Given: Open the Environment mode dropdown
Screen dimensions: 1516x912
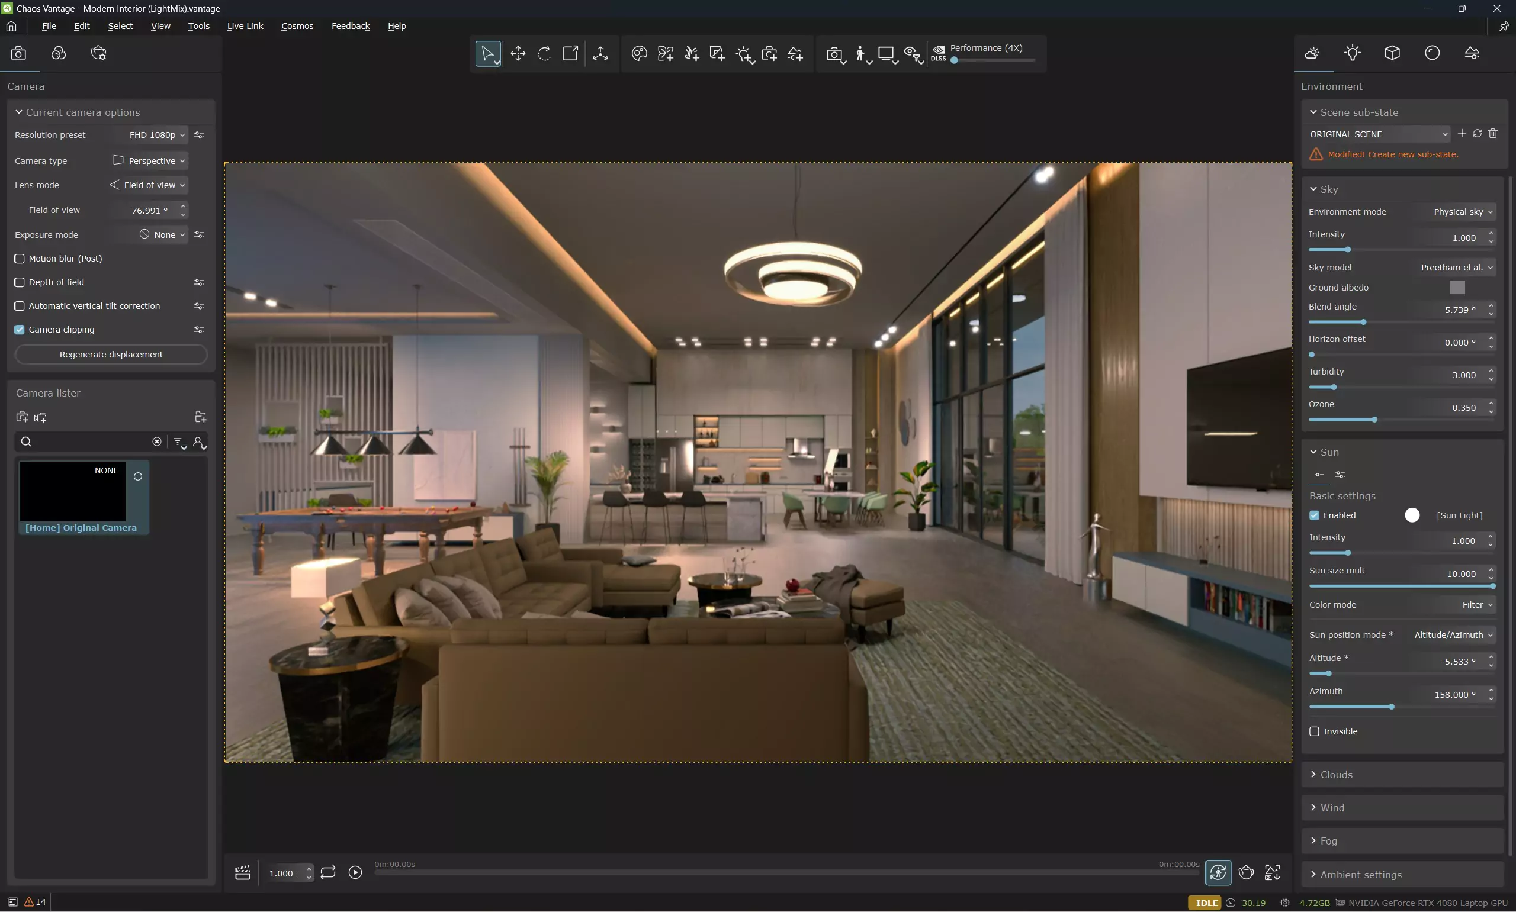Looking at the screenshot, I should [x=1463, y=211].
